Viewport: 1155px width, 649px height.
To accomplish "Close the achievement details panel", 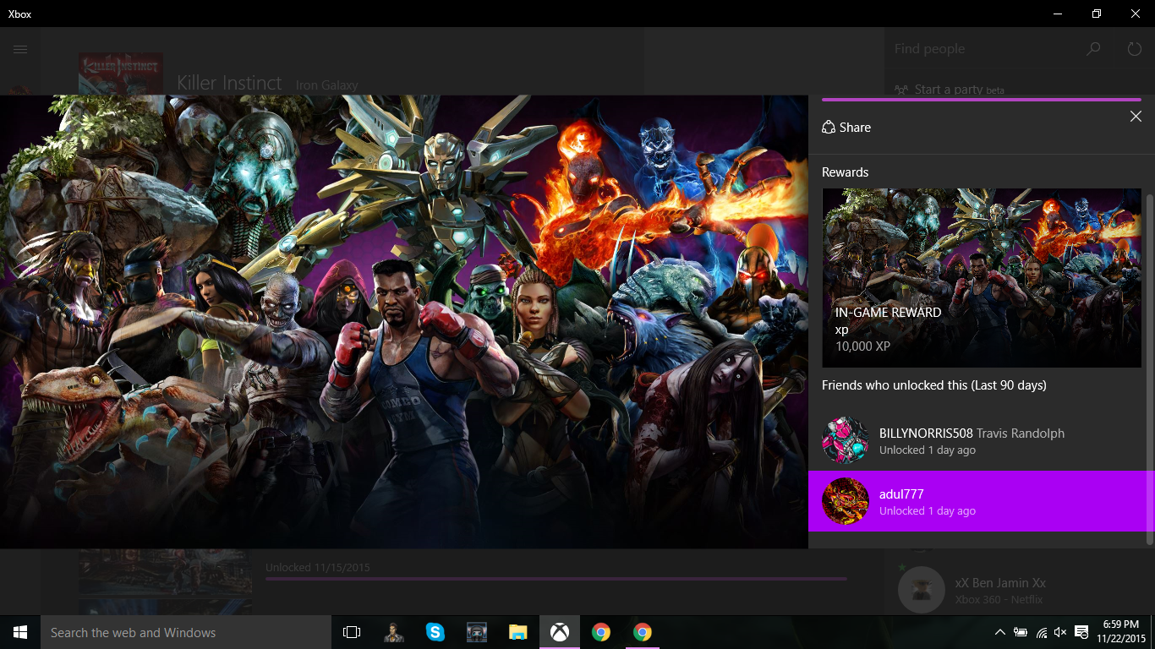I will [x=1136, y=117].
